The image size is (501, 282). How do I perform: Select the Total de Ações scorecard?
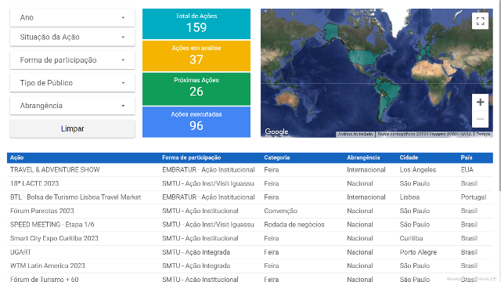pyautogui.click(x=196, y=23)
